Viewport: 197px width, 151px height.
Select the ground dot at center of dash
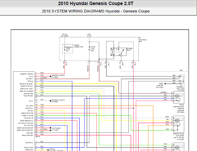[165, 84]
